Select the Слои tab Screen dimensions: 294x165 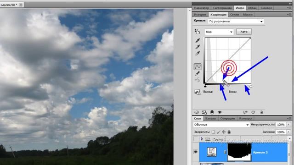click(x=198, y=118)
